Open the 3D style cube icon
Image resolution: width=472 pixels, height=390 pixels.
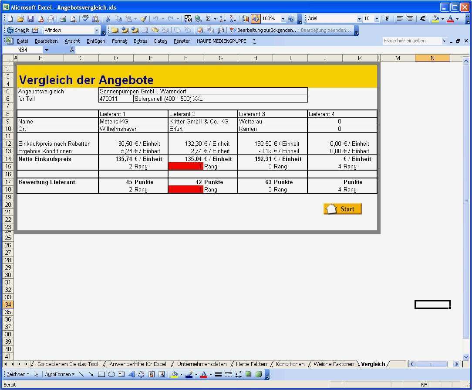(258, 374)
